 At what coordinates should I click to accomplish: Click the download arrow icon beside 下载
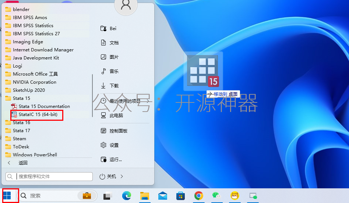103,86
